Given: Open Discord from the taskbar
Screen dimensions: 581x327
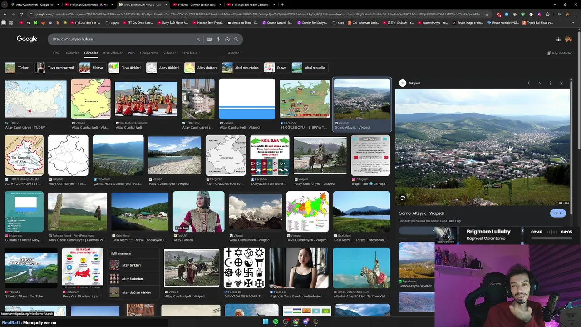Looking at the screenshot, I should pos(305,322).
